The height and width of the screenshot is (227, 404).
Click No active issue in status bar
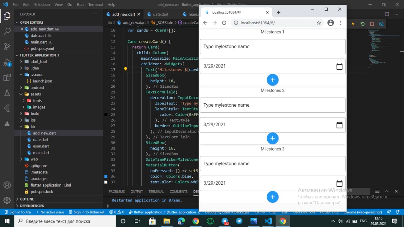pyautogui.click(x=50, y=212)
